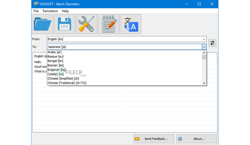Choose Catalan [ca] from the list
This screenshot has height=145, width=250.
125,74
